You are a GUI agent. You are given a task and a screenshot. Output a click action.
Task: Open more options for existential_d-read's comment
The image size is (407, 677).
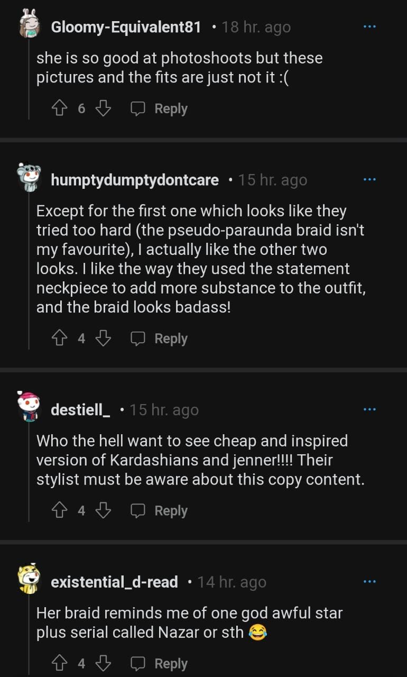(369, 582)
